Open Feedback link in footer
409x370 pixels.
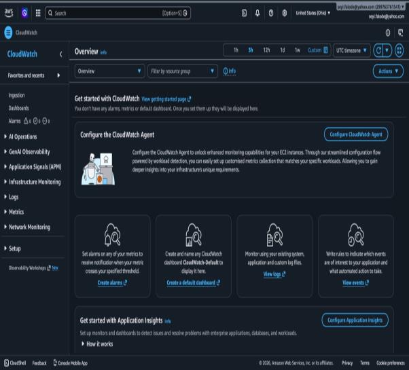[39, 363]
